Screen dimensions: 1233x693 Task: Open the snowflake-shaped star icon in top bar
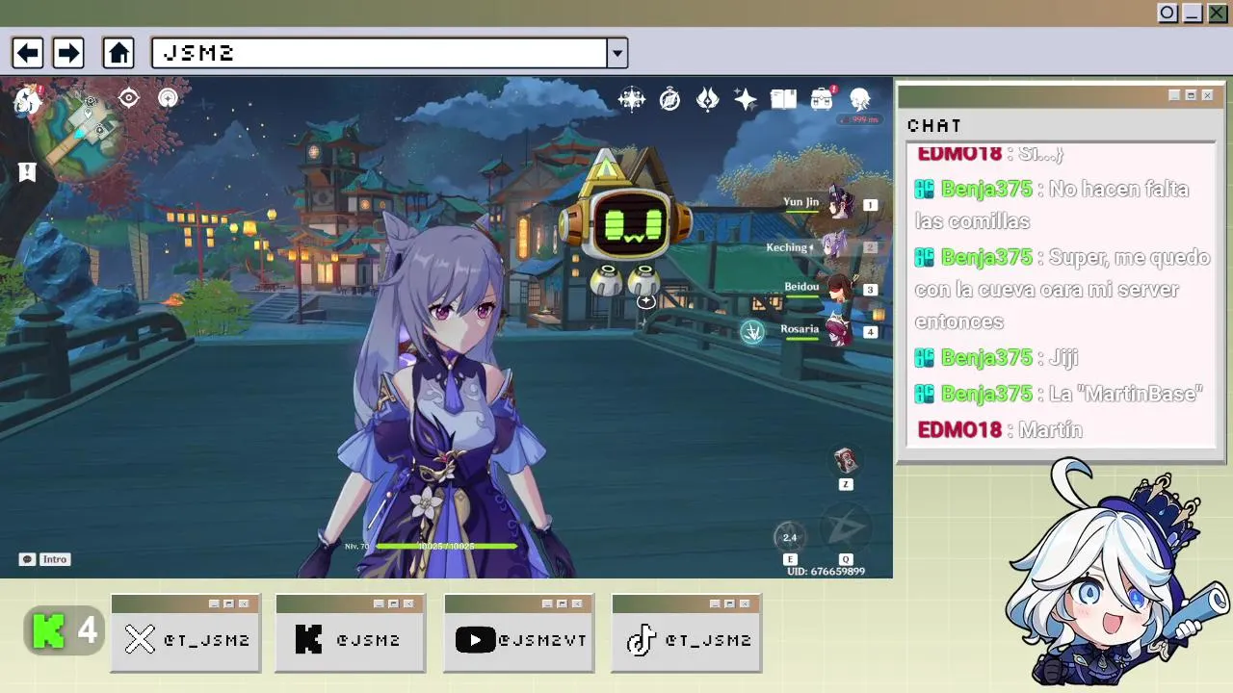click(x=632, y=98)
